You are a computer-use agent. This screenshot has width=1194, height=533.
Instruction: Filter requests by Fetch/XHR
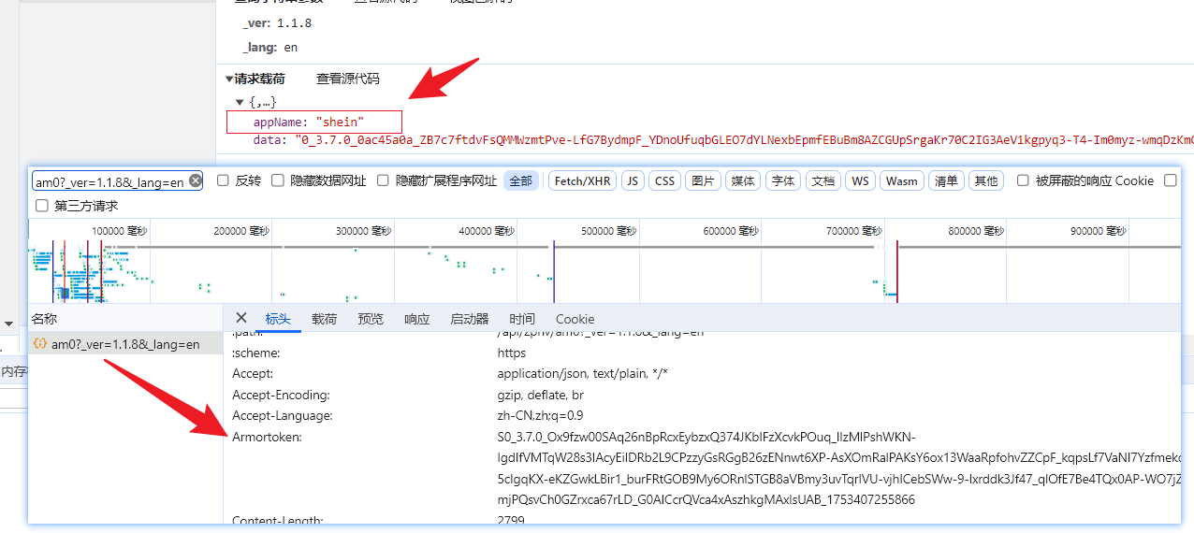pyautogui.click(x=582, y=180)
